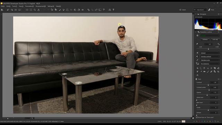Open the Standard color dropdown
222x125 pixels.
point(210,60)
